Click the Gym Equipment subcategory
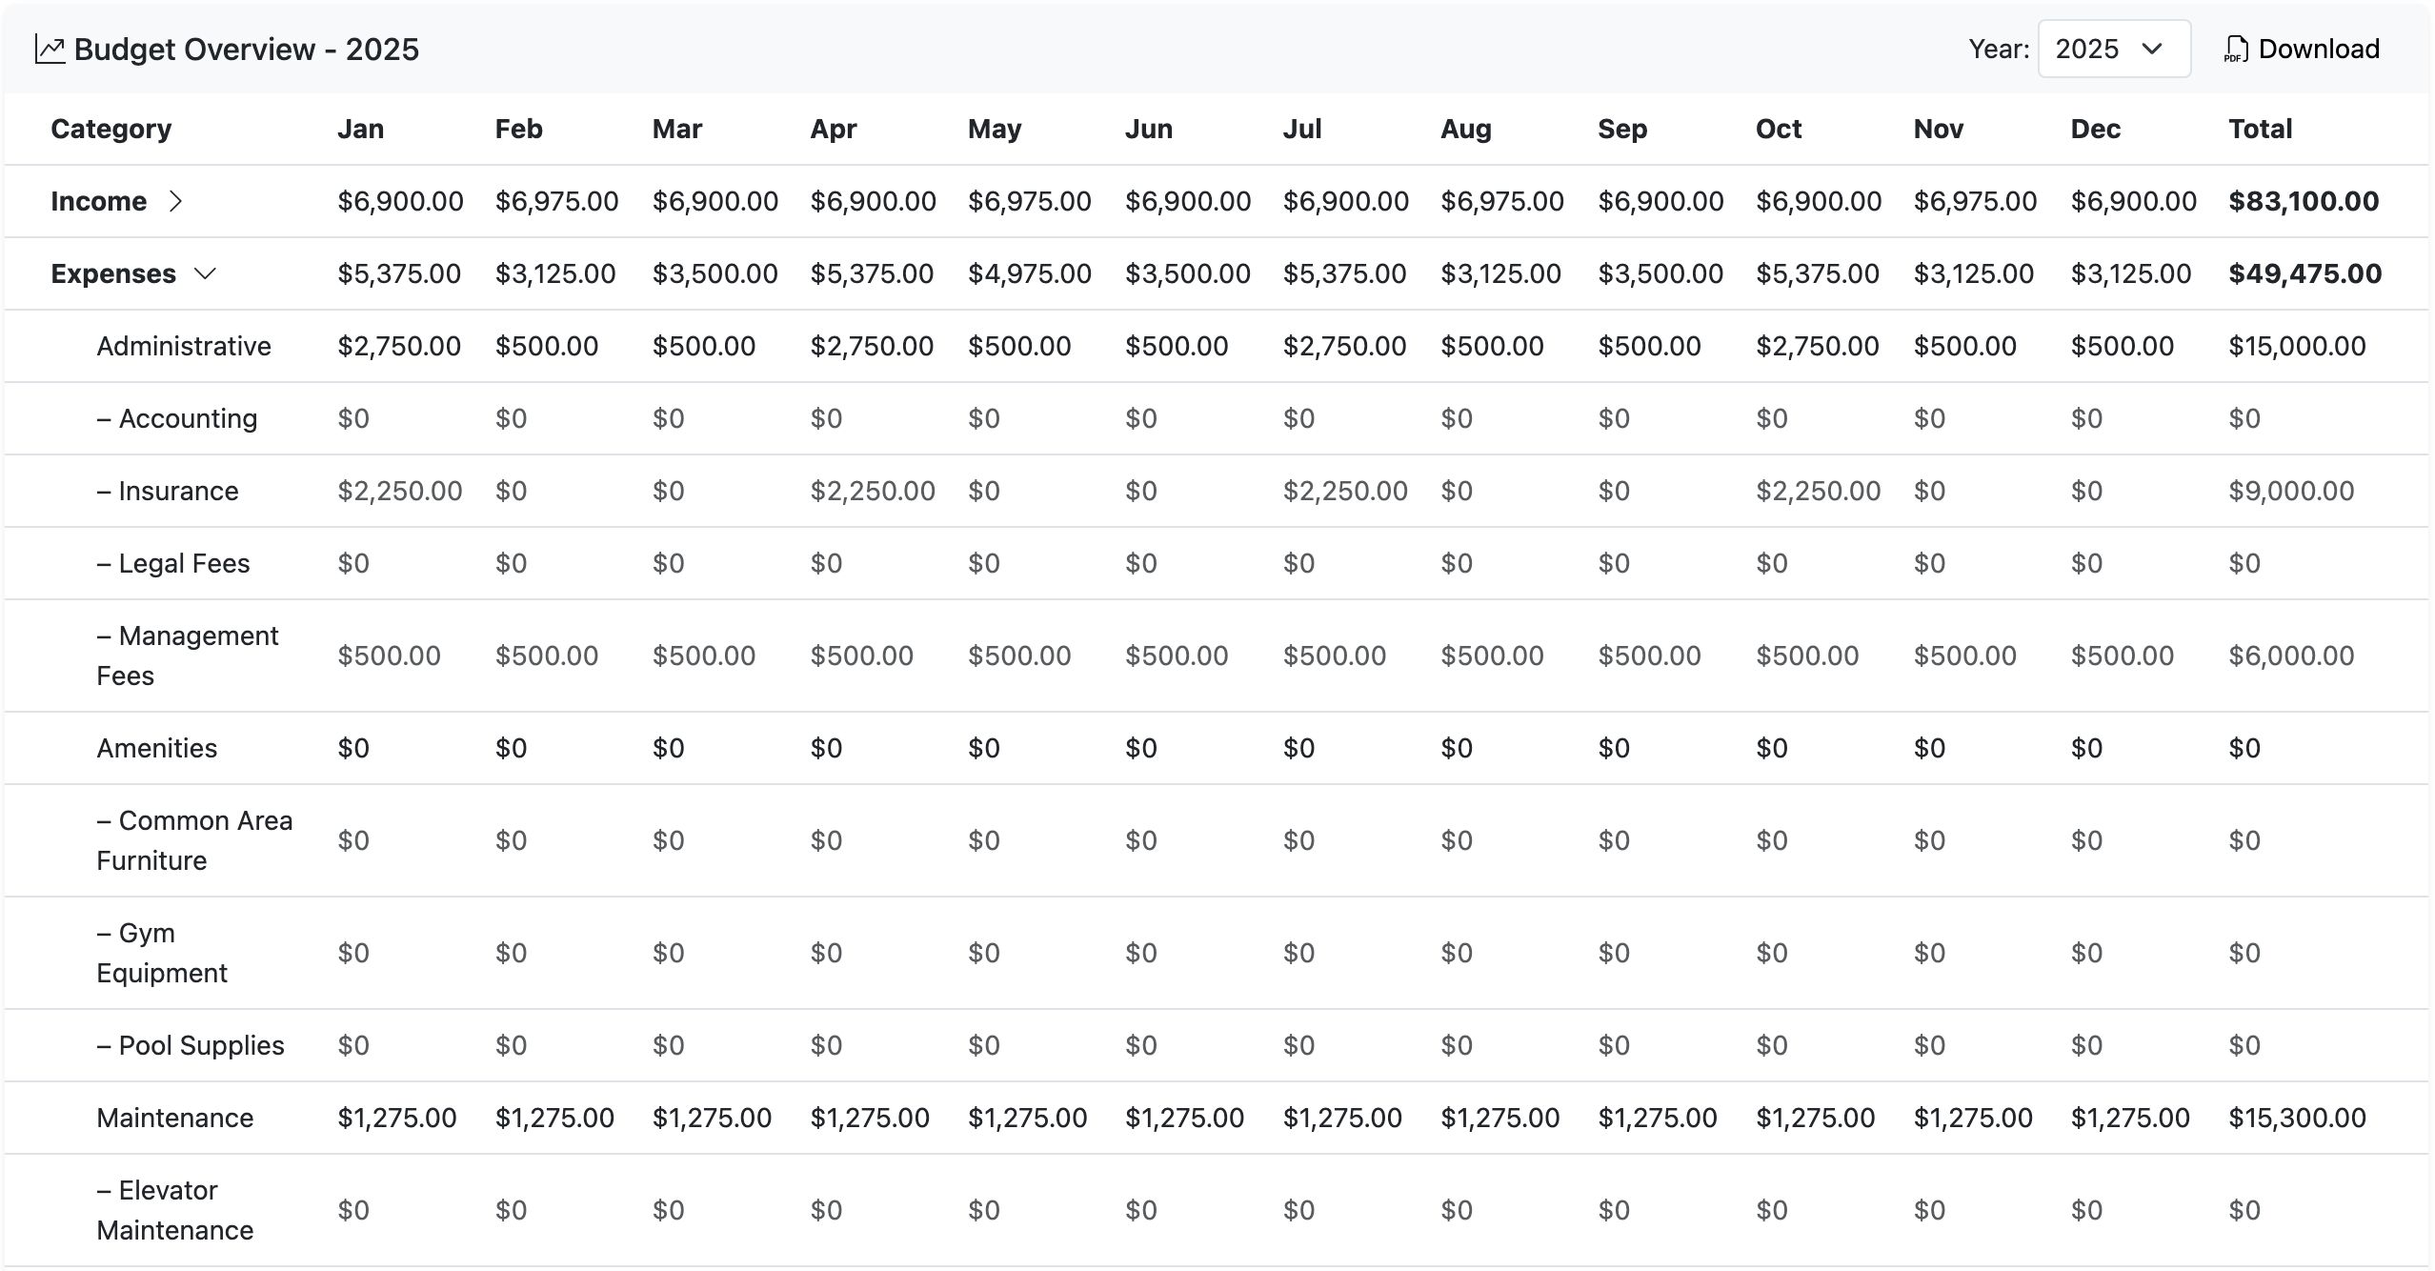This screenshot has height=1271, width=2435. [162, 953]
